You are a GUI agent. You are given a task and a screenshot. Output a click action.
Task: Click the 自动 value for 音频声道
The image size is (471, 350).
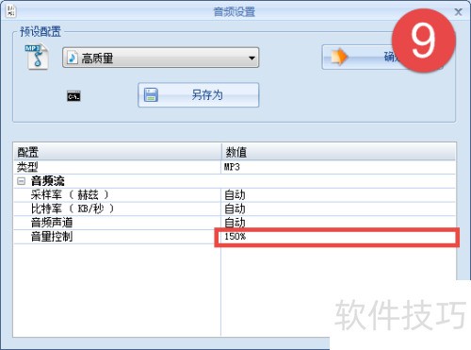(x=338, y=223)
